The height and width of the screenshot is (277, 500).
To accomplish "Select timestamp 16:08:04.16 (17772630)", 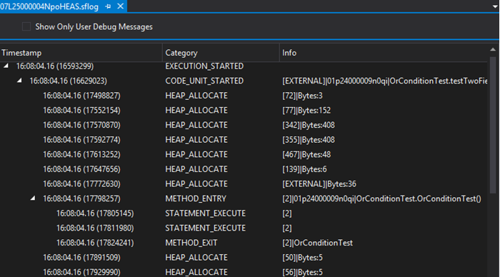I will click(x=81, y=184).
